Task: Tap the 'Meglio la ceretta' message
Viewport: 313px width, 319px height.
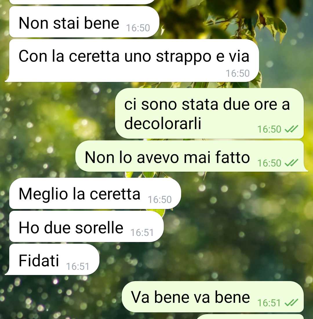Action: pos(95,193)
